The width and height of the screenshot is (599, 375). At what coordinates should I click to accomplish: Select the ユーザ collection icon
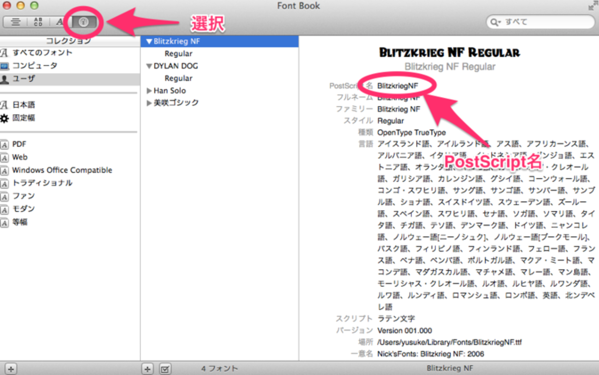5,79
